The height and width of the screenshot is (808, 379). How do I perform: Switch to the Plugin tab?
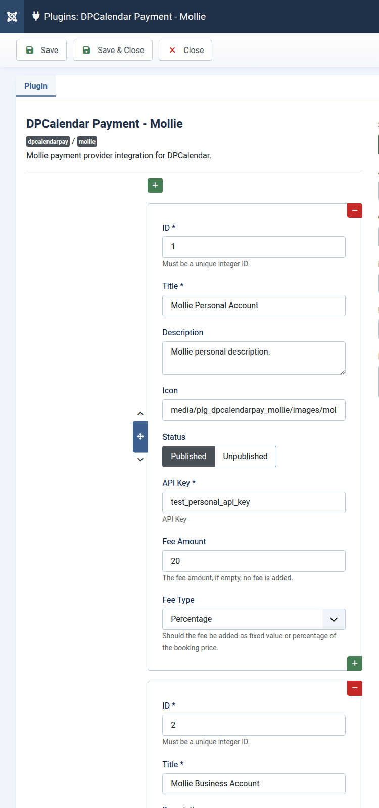pyautogui.click(x=36, y=86)
